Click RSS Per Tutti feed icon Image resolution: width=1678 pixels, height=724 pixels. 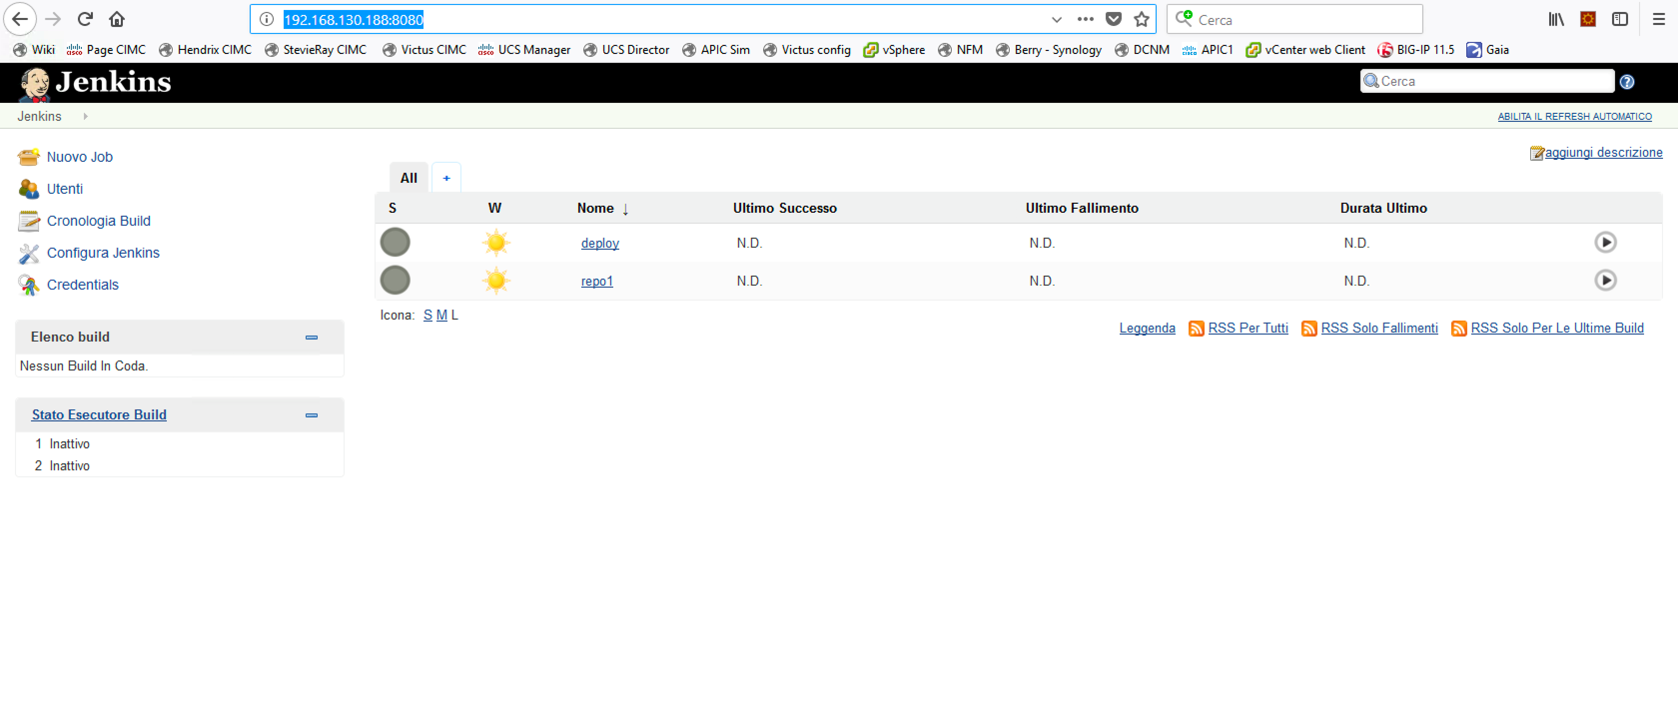(x=1196, y=328)
